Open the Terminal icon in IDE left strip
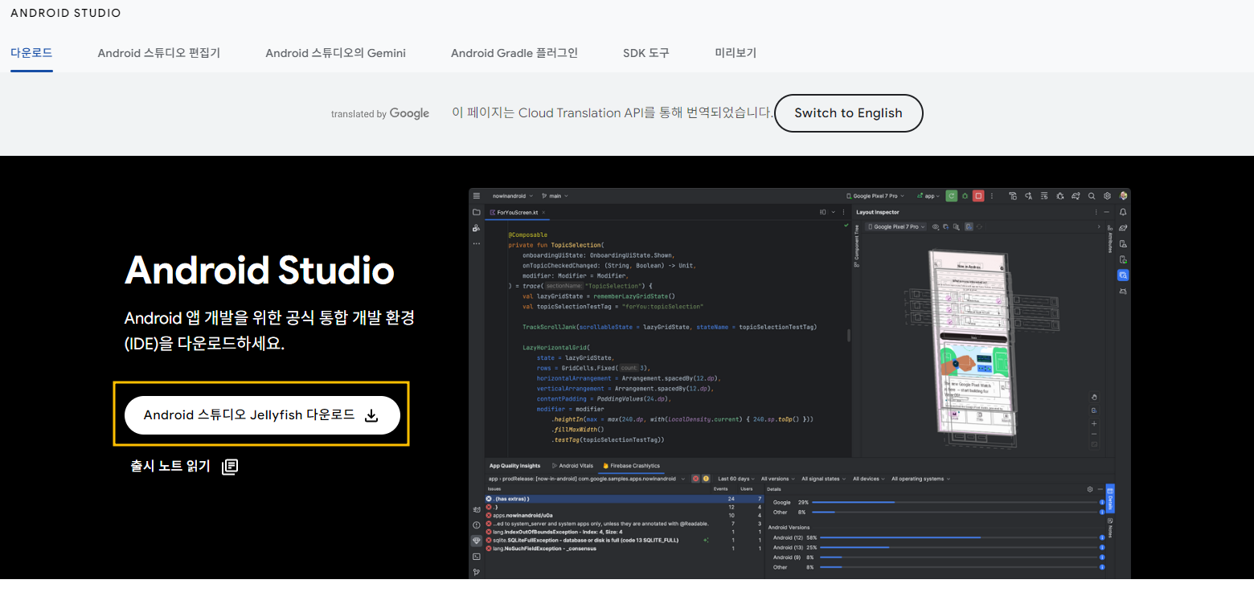1254x596 pixels. 476,556
